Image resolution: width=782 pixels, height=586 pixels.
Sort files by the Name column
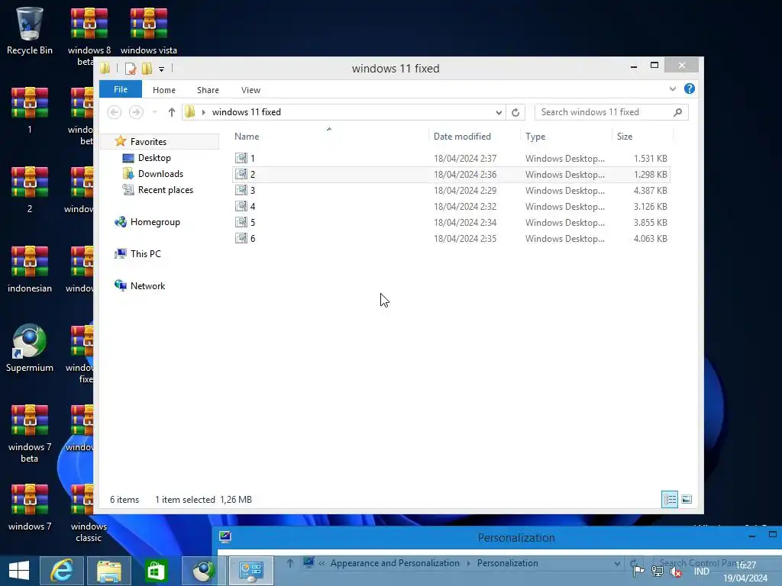tap(247, 137)
